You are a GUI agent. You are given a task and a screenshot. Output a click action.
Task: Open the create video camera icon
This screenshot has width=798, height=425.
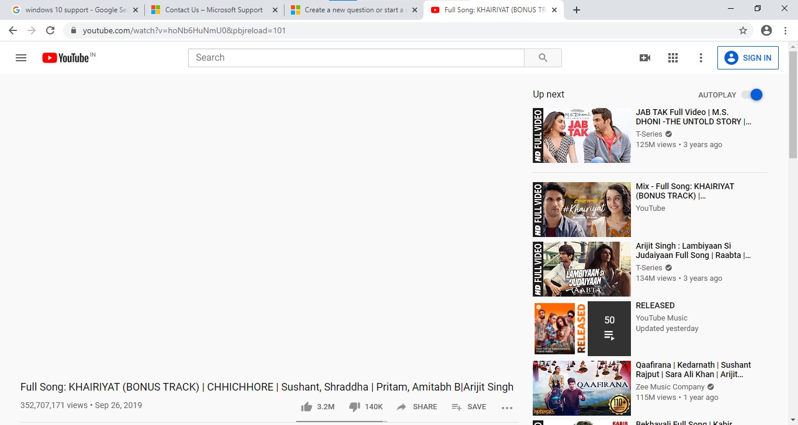pos(645,58)
